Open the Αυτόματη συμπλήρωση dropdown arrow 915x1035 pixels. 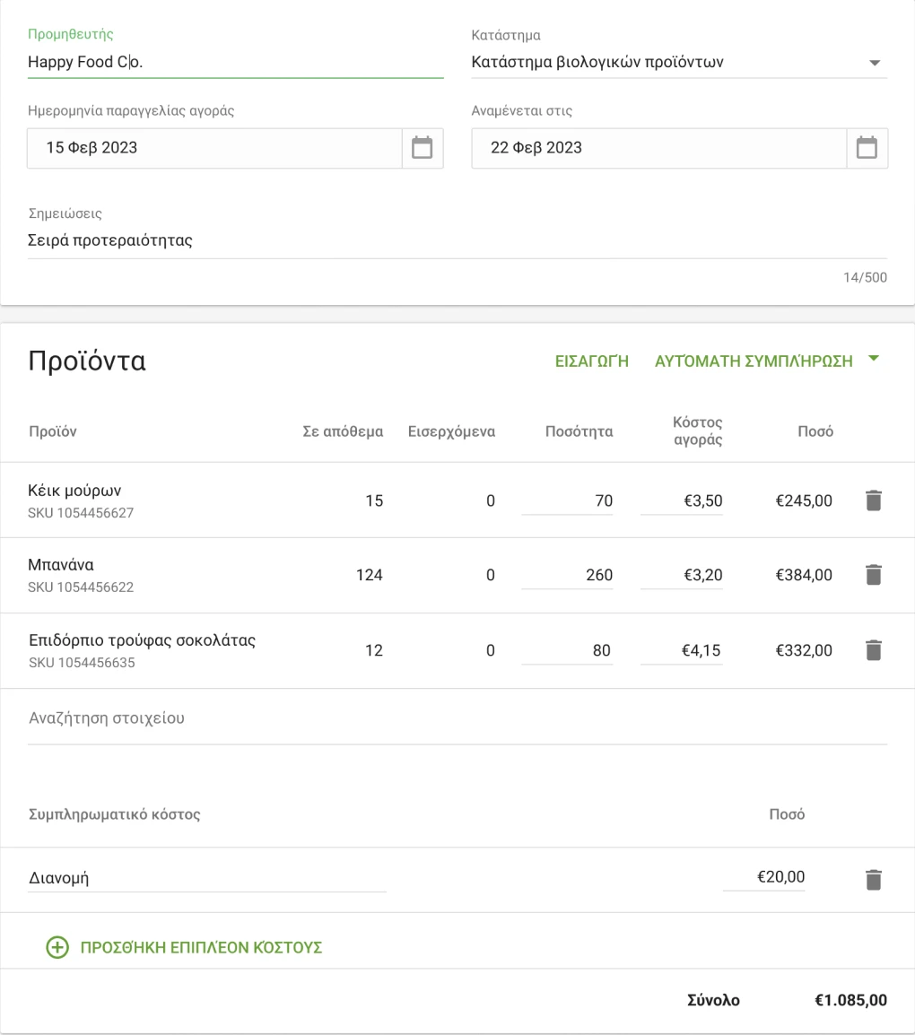click(x=874, y=360)
